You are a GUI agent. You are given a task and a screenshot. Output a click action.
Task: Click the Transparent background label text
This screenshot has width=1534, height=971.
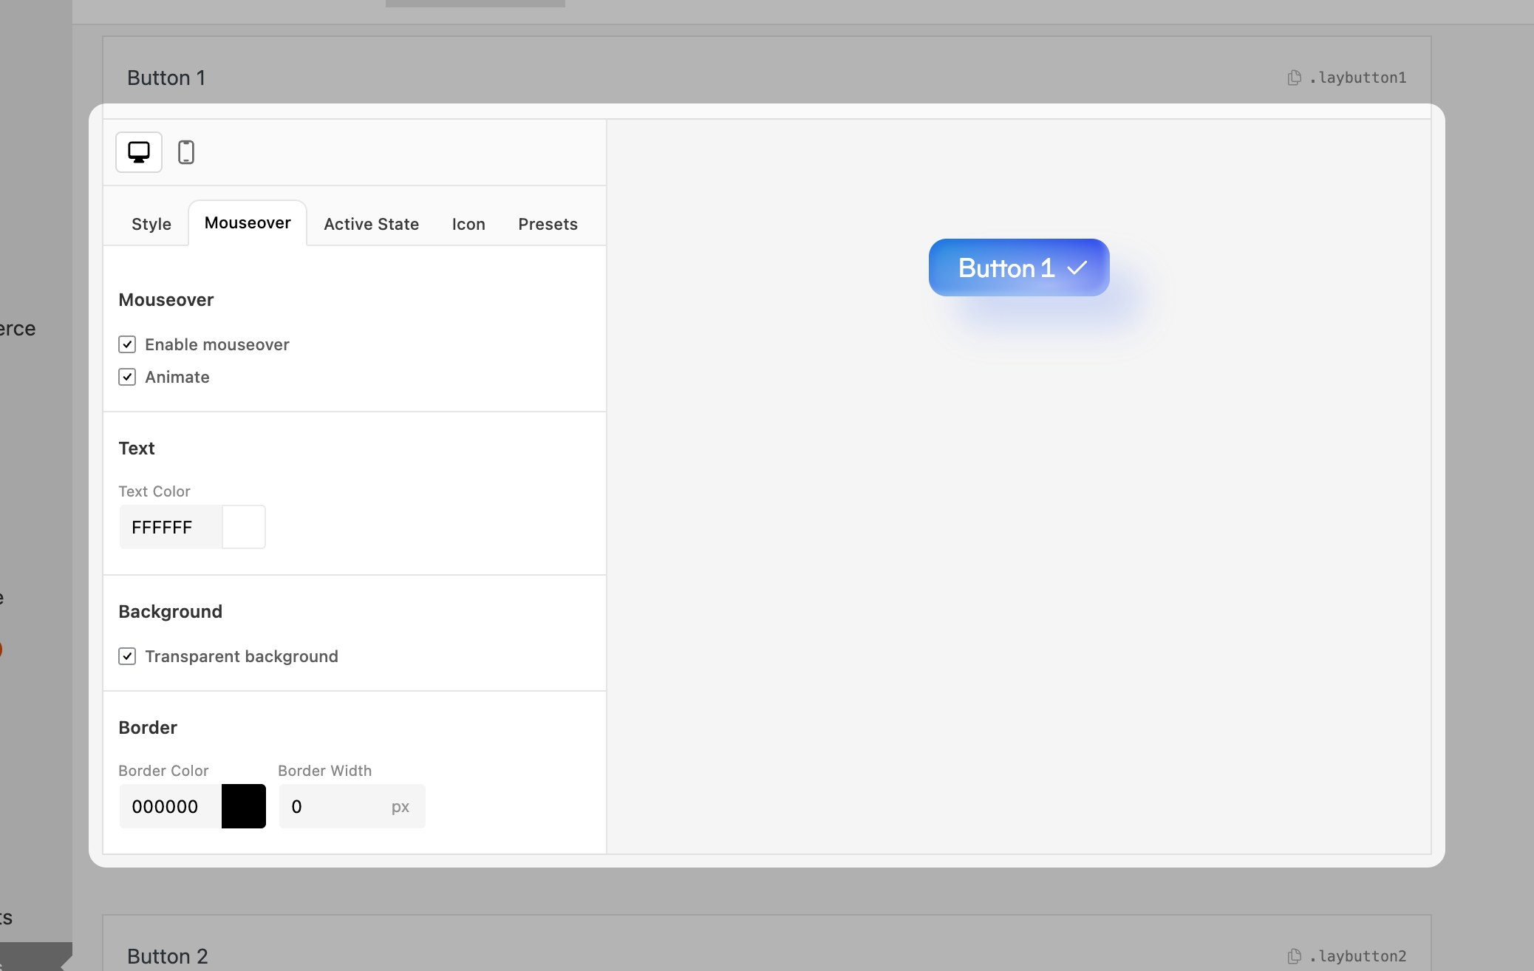[242, 656]
